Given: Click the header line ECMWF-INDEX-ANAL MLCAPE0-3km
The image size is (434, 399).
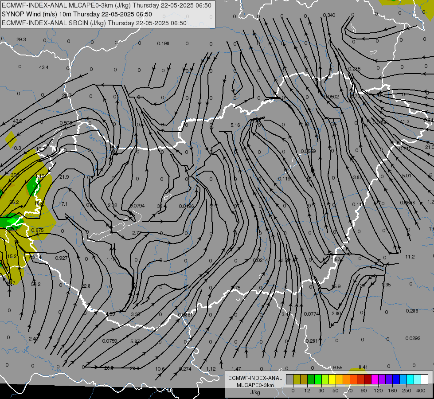Looking at the screenshot, I should click(106, 5).
